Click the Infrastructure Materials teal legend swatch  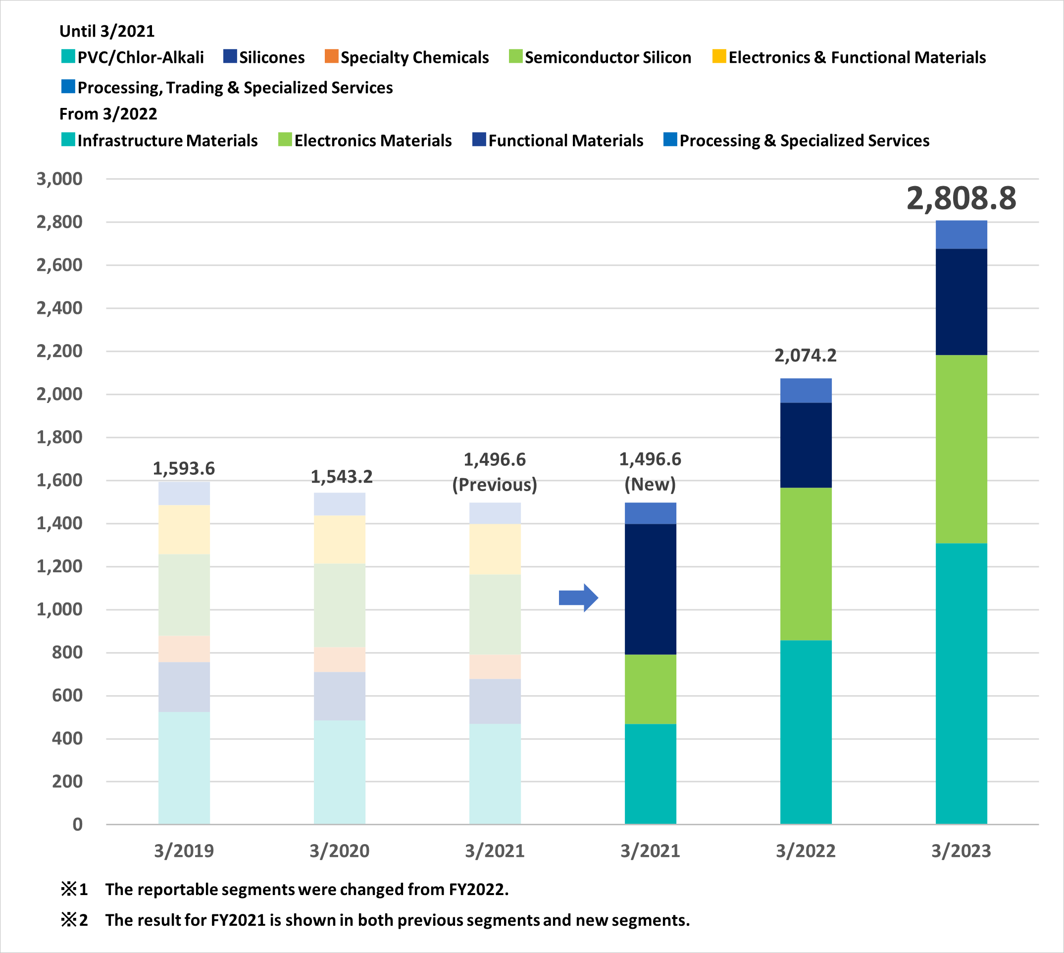(68, 139)
